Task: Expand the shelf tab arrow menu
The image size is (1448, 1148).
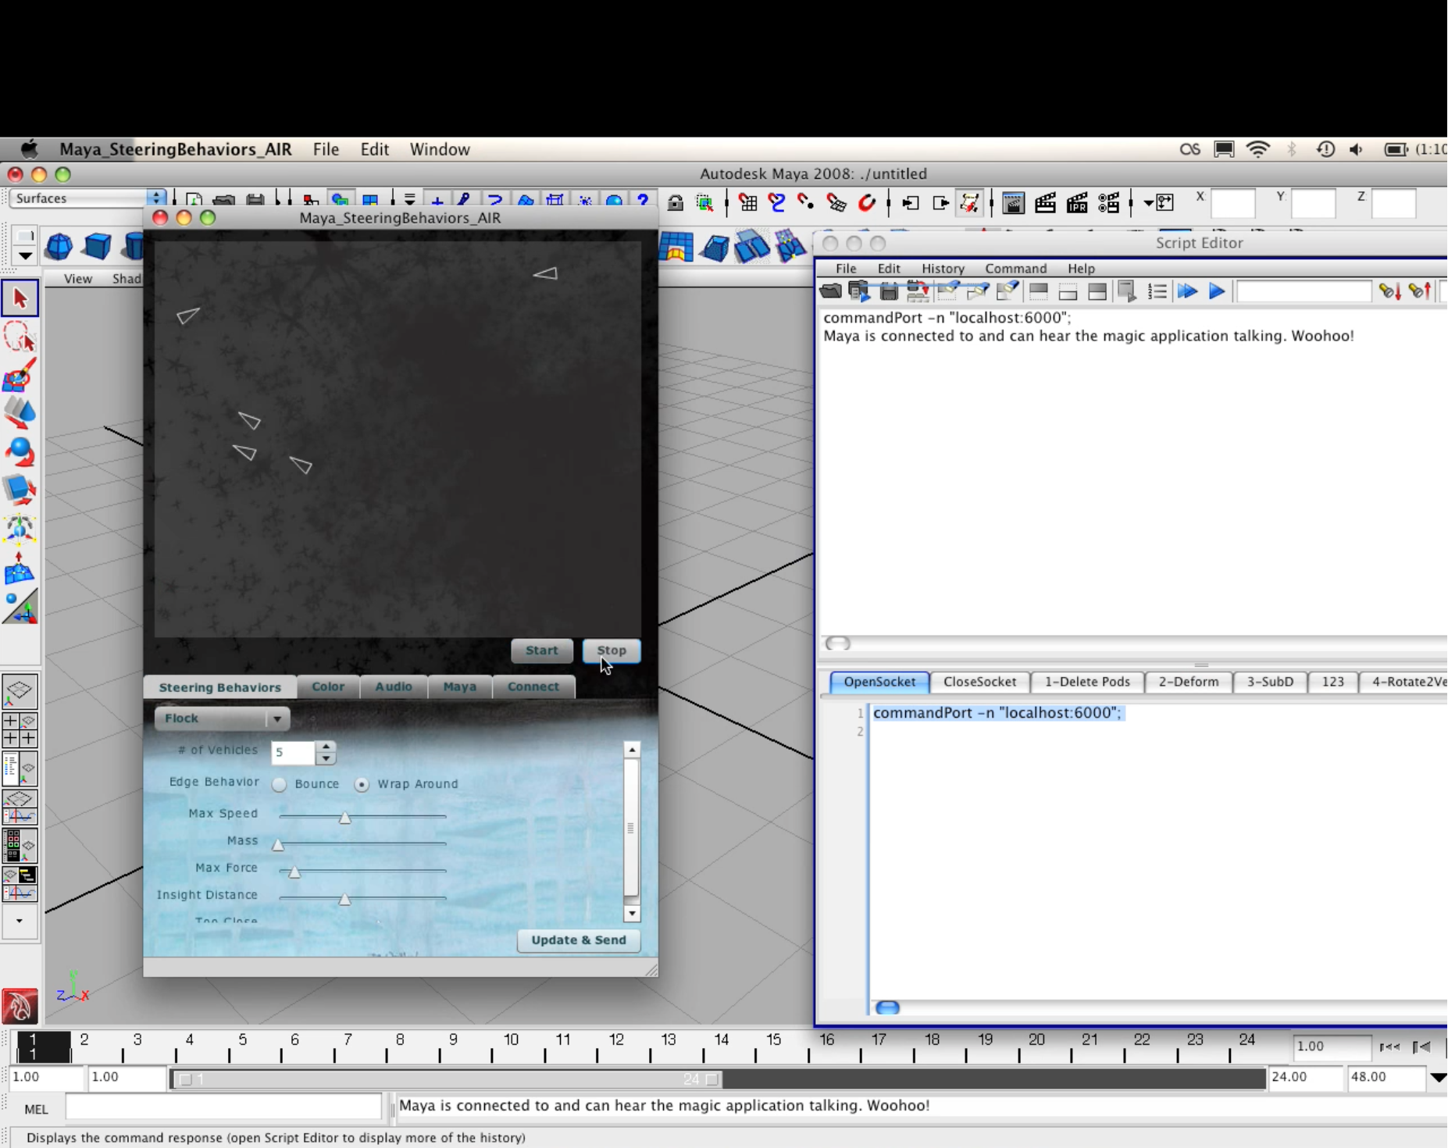Action: click(x=24, y=255)
